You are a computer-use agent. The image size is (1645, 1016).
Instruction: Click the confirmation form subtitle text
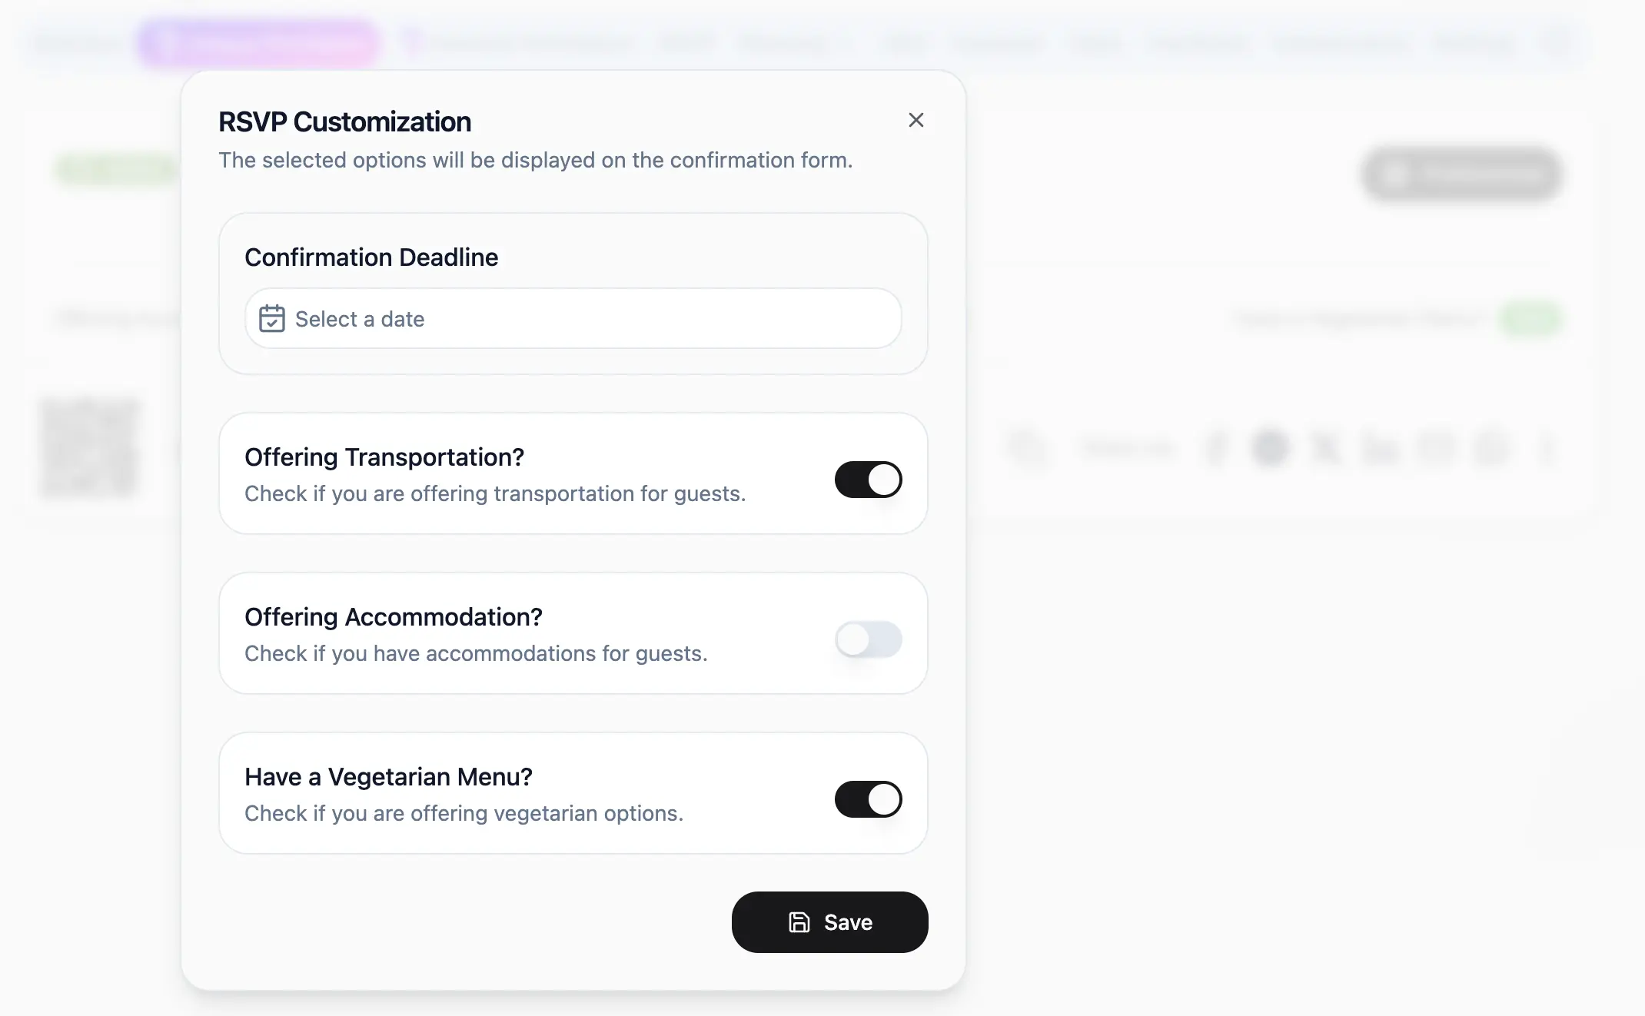[536, 160]
